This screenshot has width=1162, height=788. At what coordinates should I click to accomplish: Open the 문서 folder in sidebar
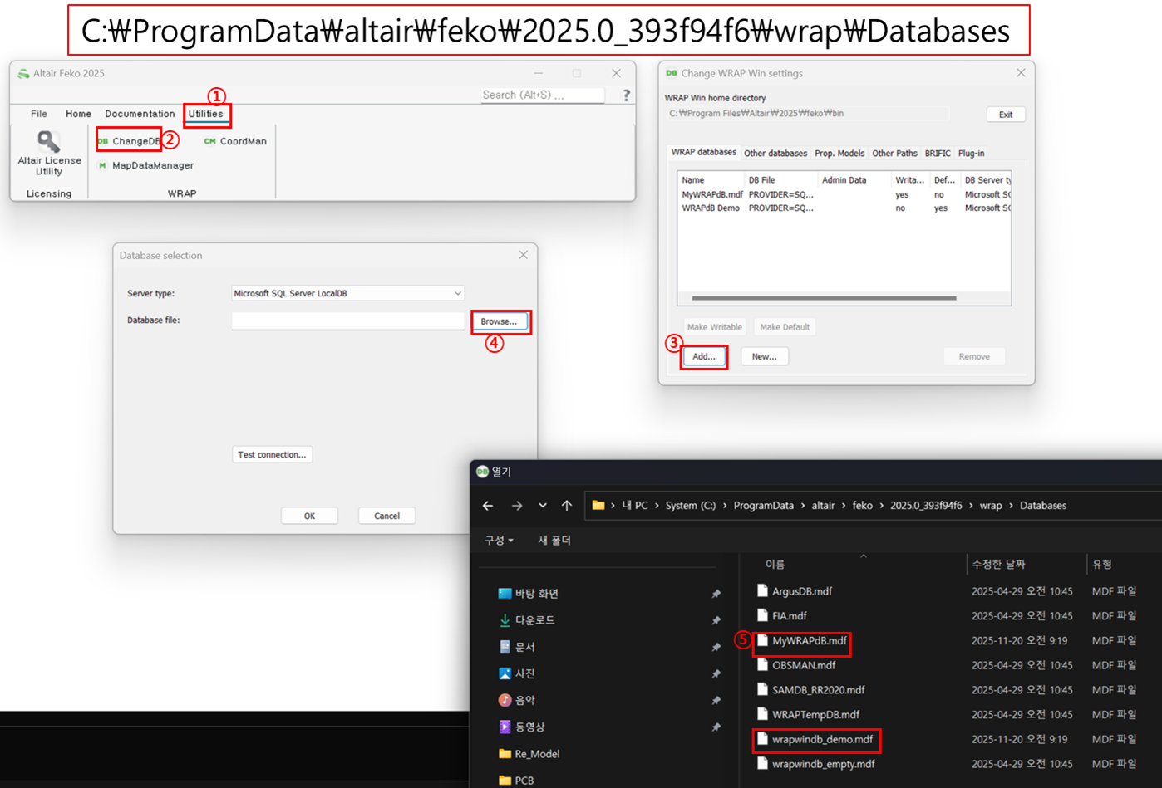pyautogui.click(x=517, y=647)
